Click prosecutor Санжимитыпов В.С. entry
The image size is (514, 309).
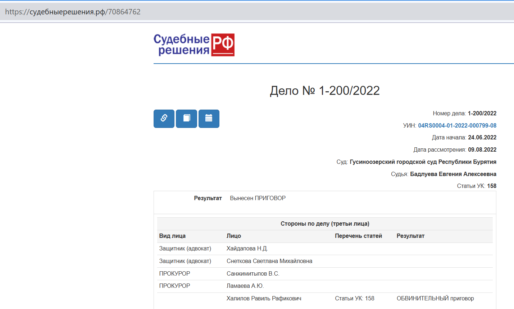coord(253,273)
